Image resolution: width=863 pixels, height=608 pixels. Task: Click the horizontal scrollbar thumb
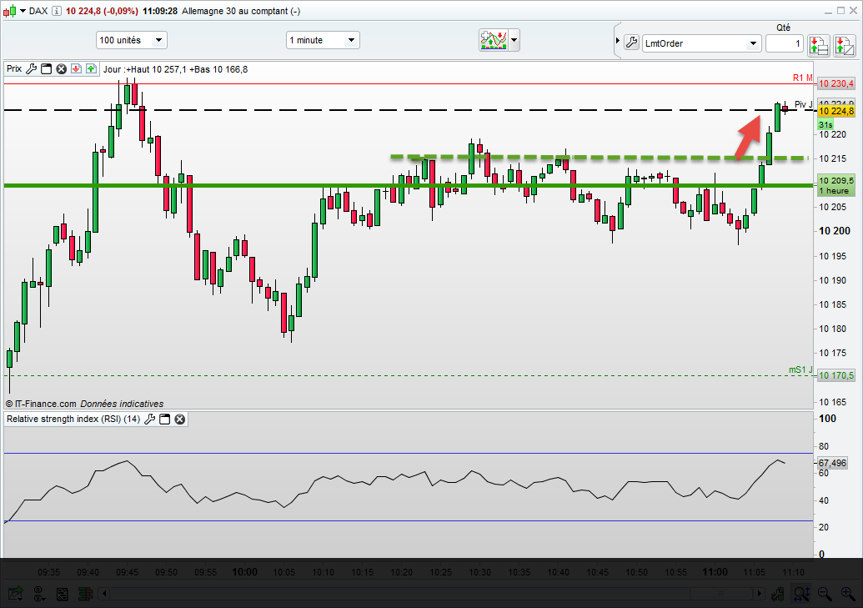721,594
